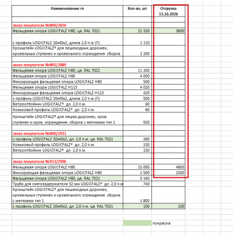
Task: Click "Фальцевая опора LOGICFALZ H80" name with quantity 15 000
Action: [x=67, y=167]
